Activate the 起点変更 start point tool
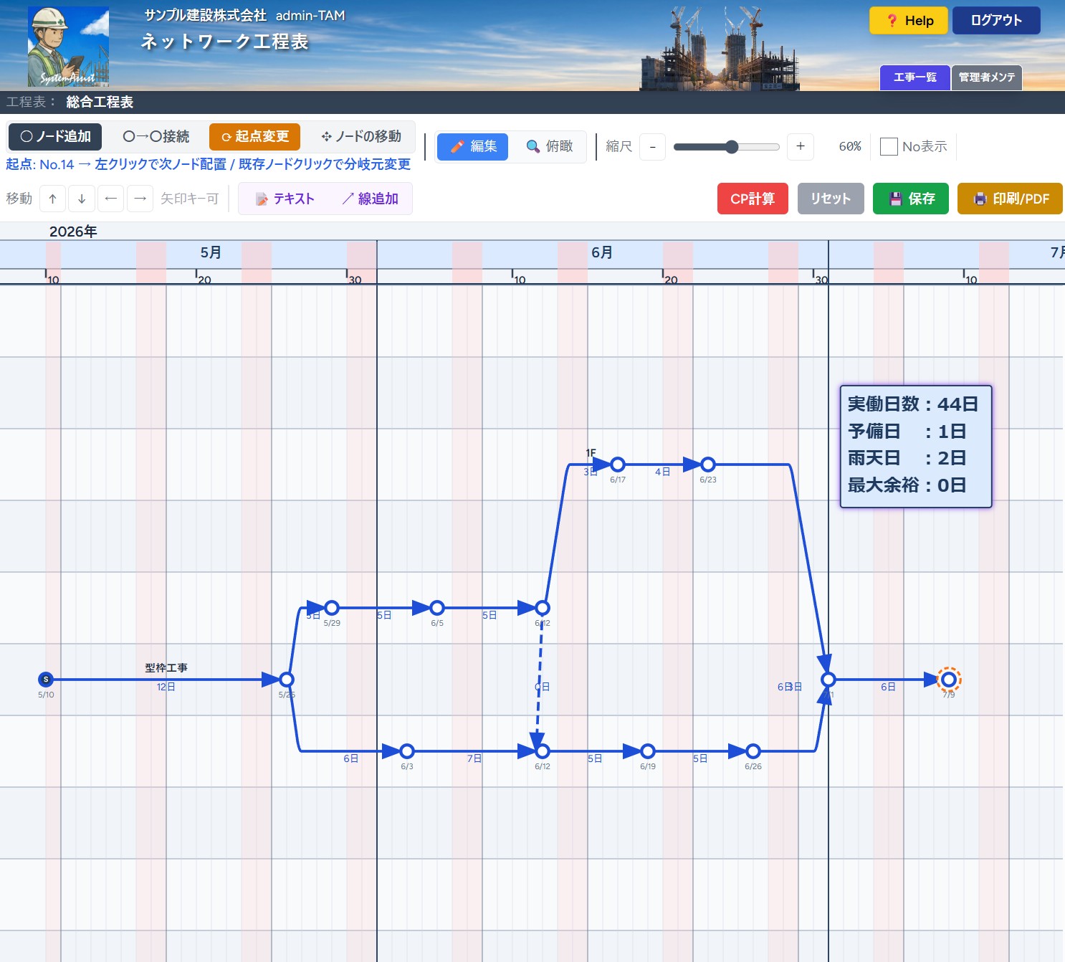The height and width of the screenshot is (962, 1065). click(x=254, y=136)
